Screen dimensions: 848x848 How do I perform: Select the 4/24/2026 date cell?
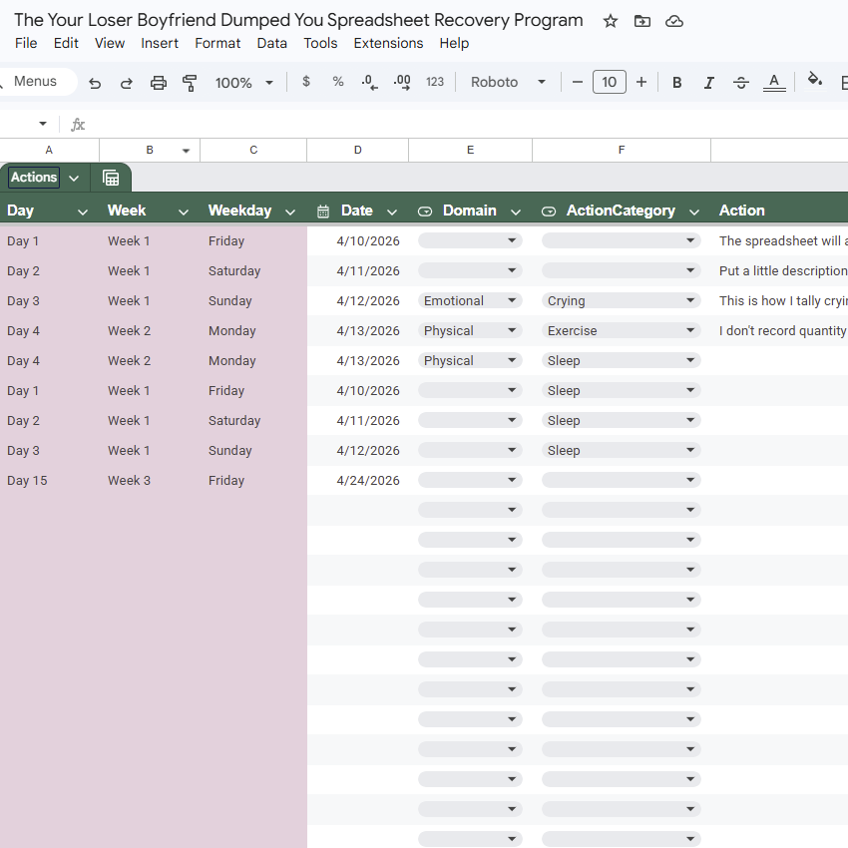tap(358, 480)
